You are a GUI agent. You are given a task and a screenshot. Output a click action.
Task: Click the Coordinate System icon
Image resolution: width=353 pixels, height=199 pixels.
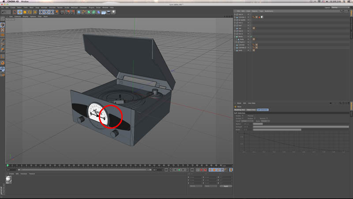(56, 12)
